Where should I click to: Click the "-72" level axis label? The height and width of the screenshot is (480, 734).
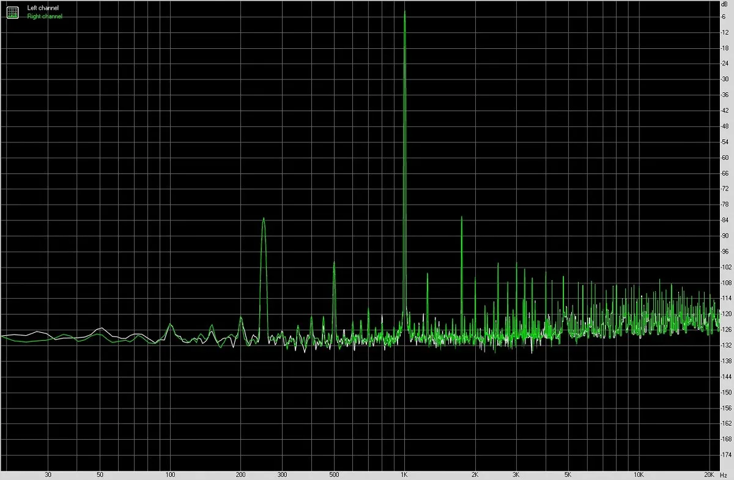click(x=726, y=189)
